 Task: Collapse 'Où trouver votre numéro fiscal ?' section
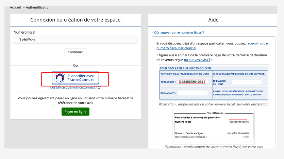tap(178, 33)
